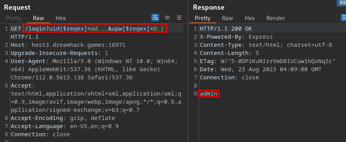Viewport: 346px width, 142px height.
Task: Click the Request panel title
Action: (17, 7)
